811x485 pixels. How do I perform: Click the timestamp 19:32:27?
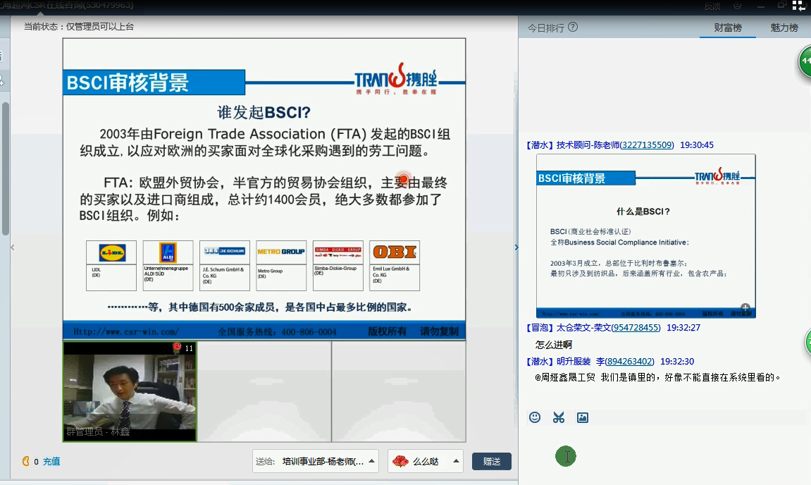[683, 328]
